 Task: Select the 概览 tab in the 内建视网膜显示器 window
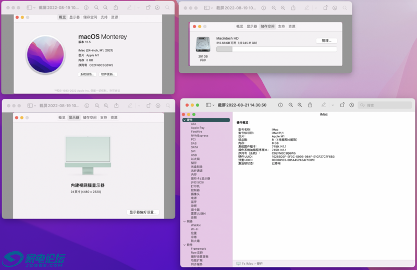62,118
